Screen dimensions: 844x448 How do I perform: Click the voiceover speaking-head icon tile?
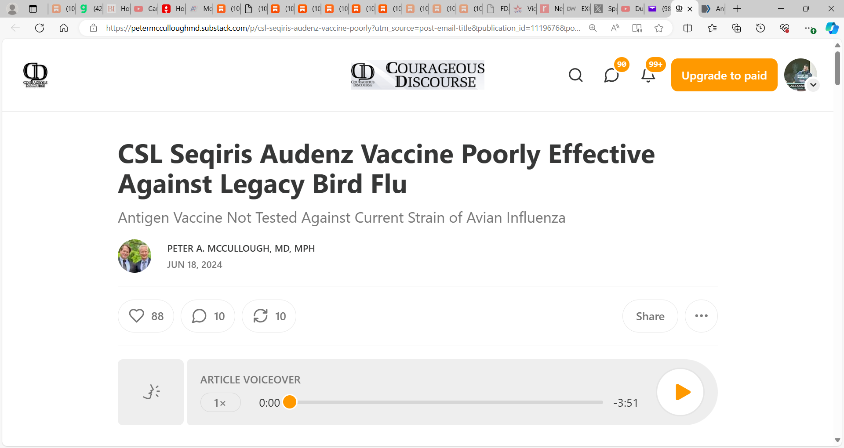(151, 392)
